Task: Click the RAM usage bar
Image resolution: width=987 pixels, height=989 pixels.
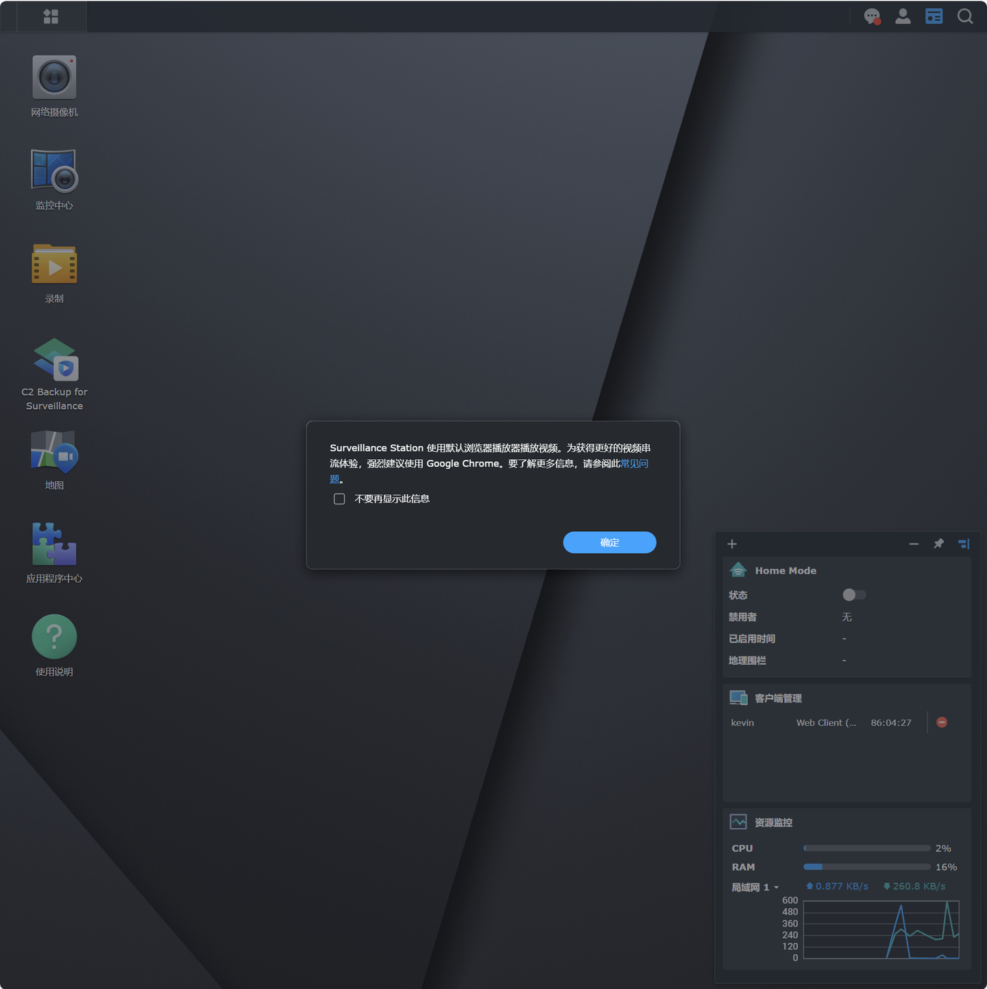Action: click(867, 867)
